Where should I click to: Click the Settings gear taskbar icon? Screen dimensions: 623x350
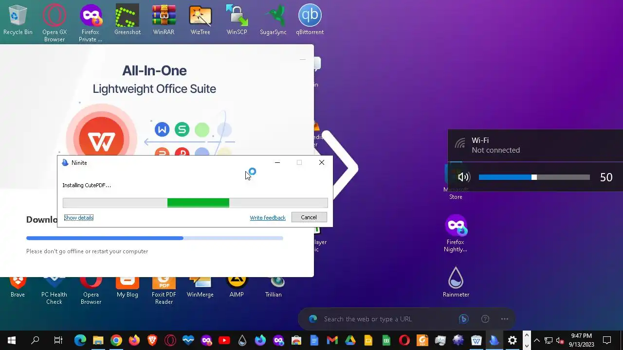(513, 340)
